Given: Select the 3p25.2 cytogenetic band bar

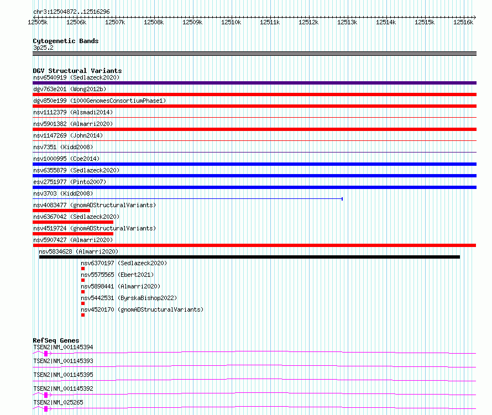Looking at the screenshot, I should (x=254, y=54).
